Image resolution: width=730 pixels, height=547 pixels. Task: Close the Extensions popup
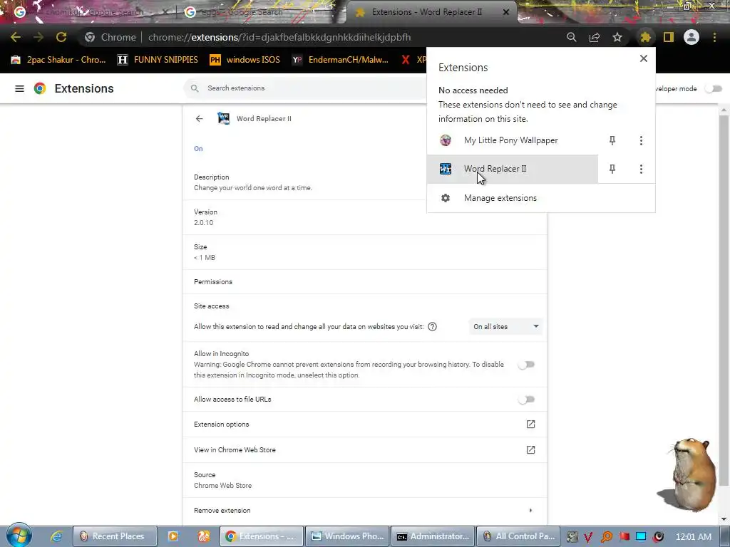[x=644, y=58]
